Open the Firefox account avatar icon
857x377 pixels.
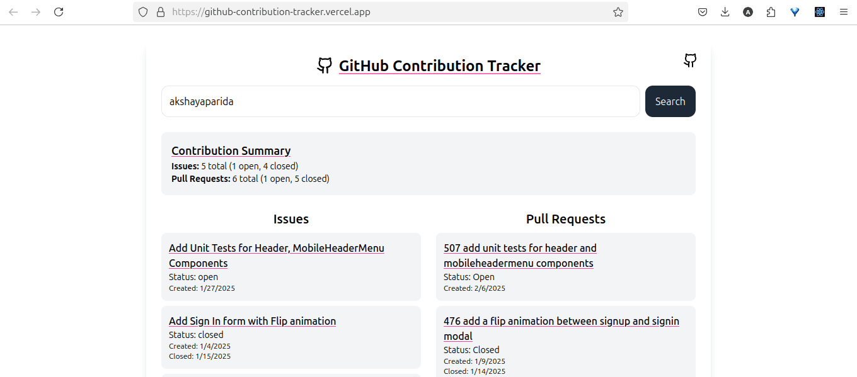(748, 11)
